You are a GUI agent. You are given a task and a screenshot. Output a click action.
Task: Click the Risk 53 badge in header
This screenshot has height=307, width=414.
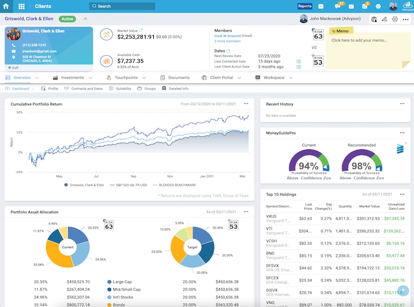(x=318, y=60)
